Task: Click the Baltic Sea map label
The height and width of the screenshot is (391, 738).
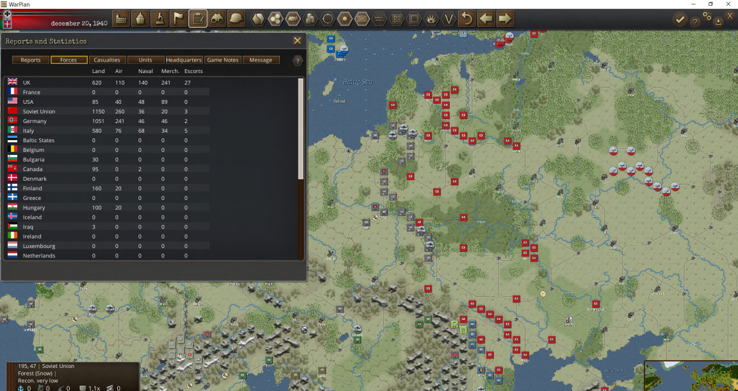Action: pyautogui.click(x=357, y=82)
